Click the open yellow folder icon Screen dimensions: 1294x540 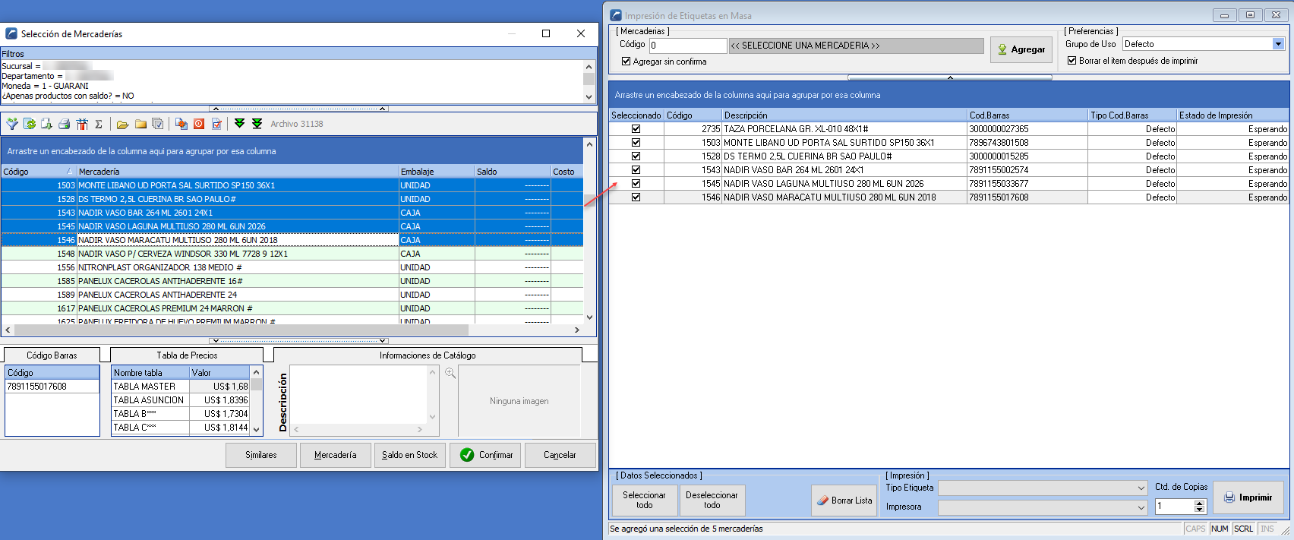pyautogui.click(x=122, y=124)
